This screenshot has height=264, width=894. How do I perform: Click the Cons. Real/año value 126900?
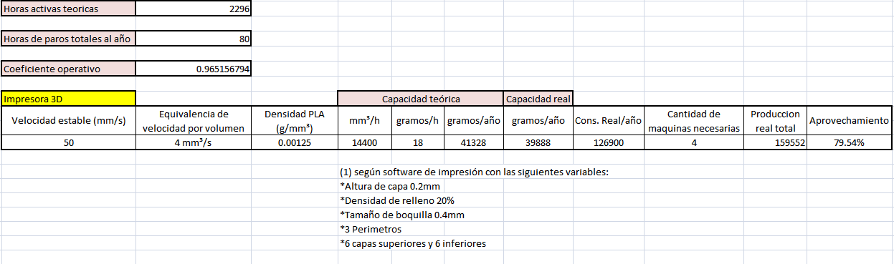click(x=608, y=142)
